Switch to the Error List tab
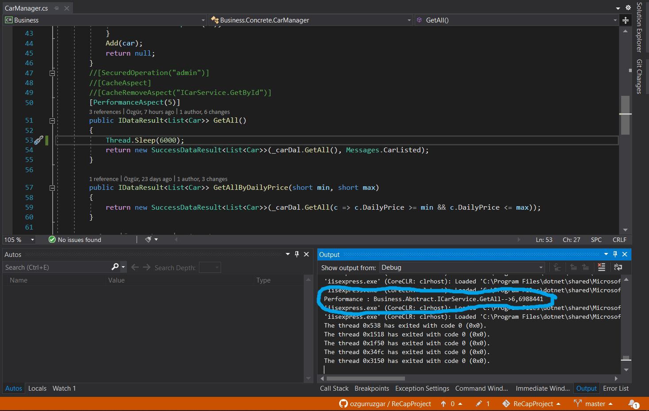Viewport: 649px width, 411px height. tap(616, 388)
